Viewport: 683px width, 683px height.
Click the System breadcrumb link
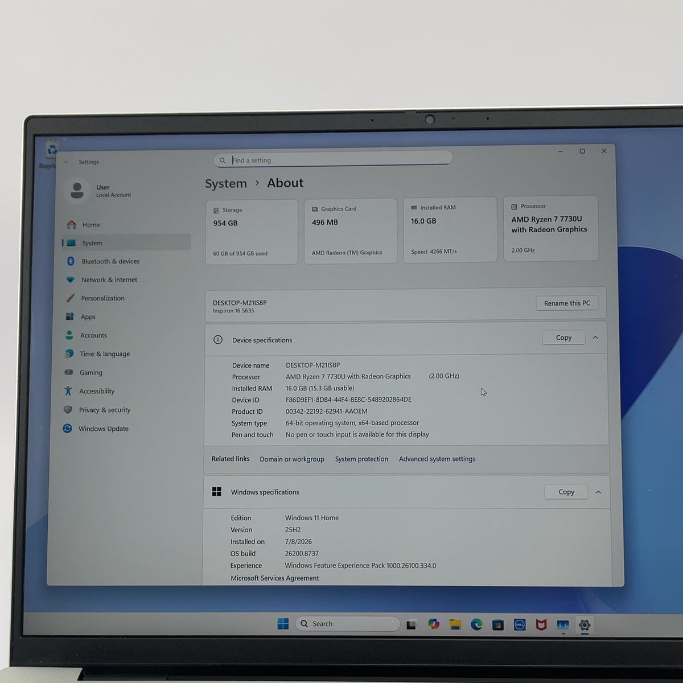tap(226, 183)
